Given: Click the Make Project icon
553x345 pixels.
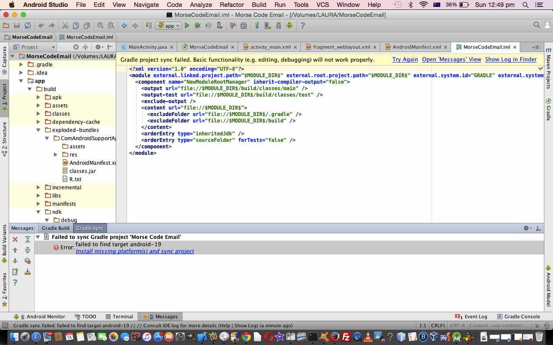Looking at the screenshot, I should [148, 26].
